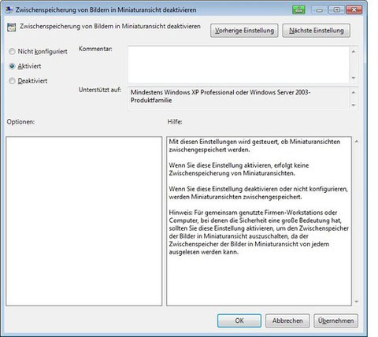The image size is (378, 337).
Task: Click Kommentar box scroll down arrow
Action: [354, 78]
